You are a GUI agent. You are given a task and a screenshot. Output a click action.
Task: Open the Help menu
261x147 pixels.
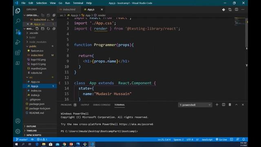[89, 3]
